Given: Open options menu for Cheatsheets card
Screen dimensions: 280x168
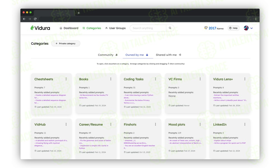Looking at the screenshot, I should 66,79.
